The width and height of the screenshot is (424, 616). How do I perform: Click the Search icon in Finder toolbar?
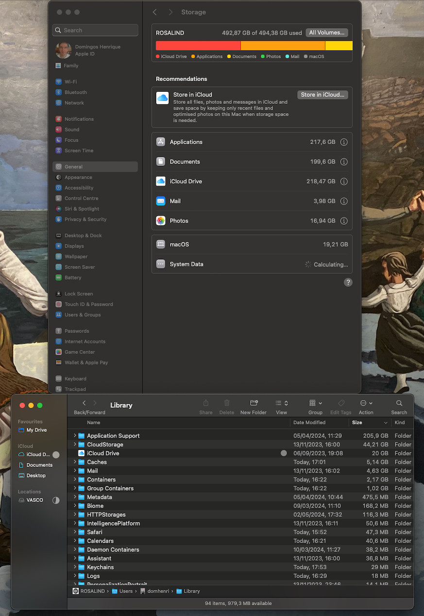pyautogui.click(x=399, y=403)
